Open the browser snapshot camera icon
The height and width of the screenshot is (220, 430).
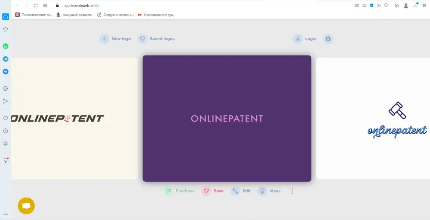pyautogui.click(x=364, y=6)
